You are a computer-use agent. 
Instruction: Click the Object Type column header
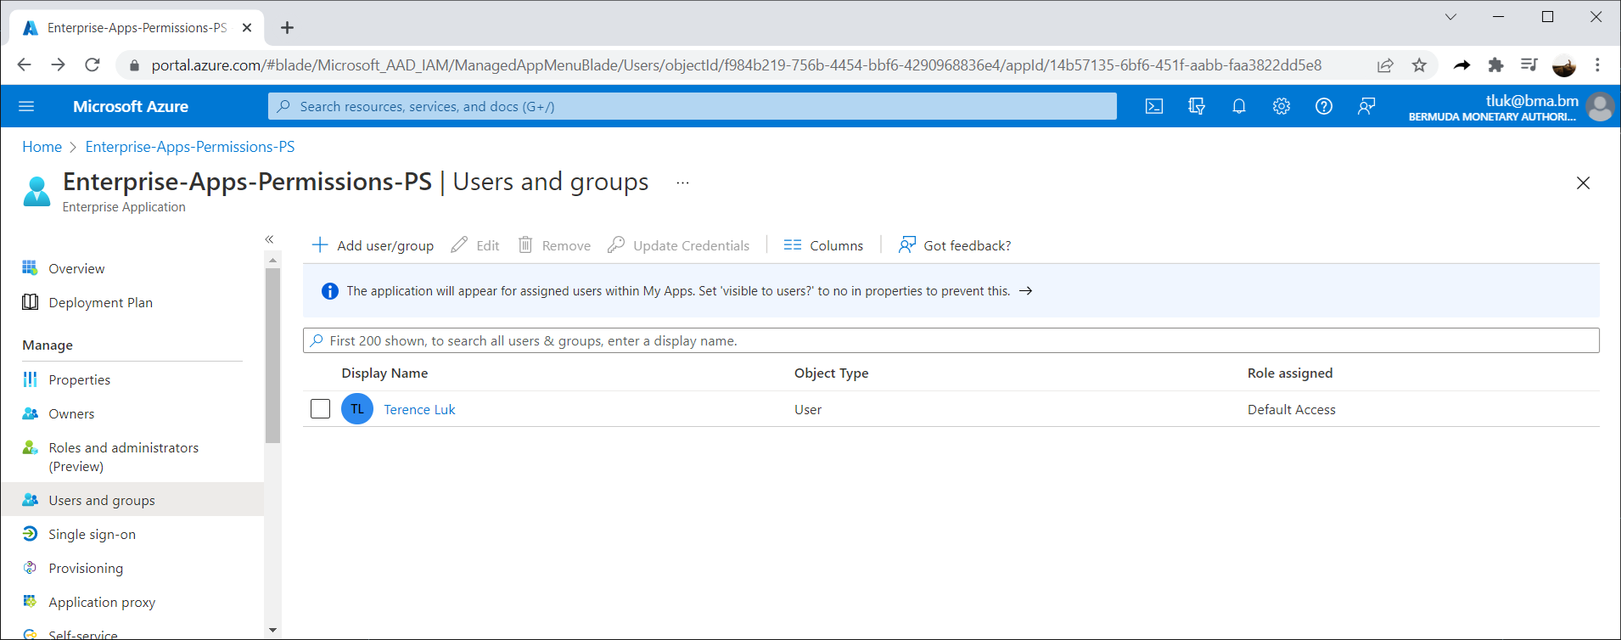(831, 373)
